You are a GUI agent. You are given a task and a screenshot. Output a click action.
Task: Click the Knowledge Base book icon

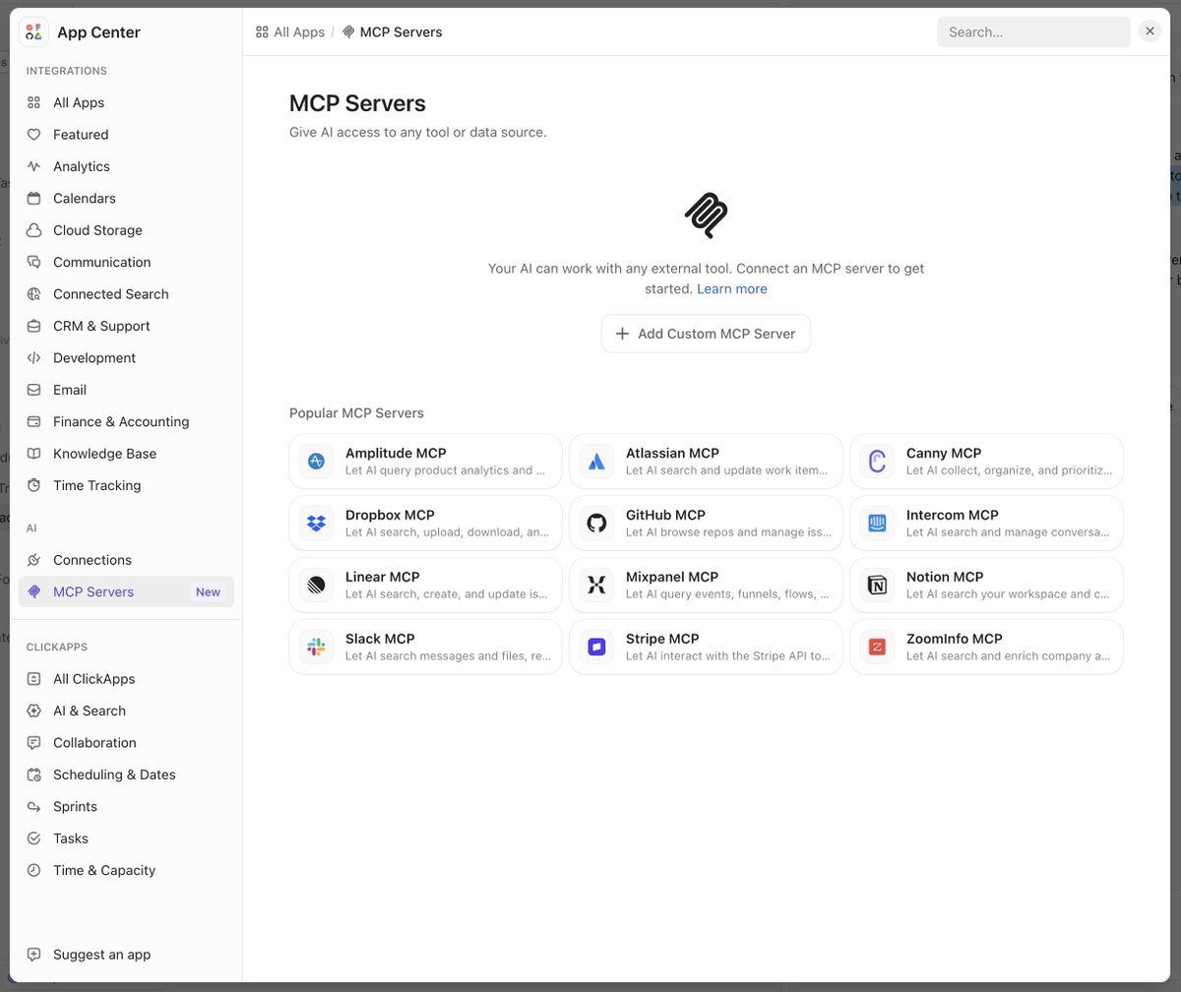(33, 454)
